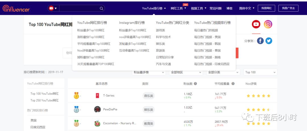Choose 美国 in region sidebar
307x131 pixels.
pyautogui.click(x=34, y=121)
